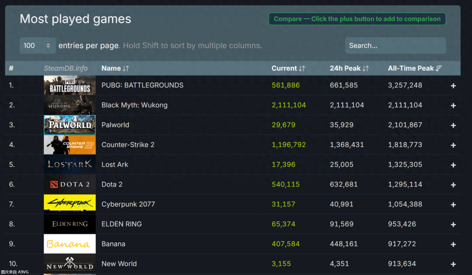Add Palworld to comparison using plus icon
472x275 pixels.
tap(453, 125)
